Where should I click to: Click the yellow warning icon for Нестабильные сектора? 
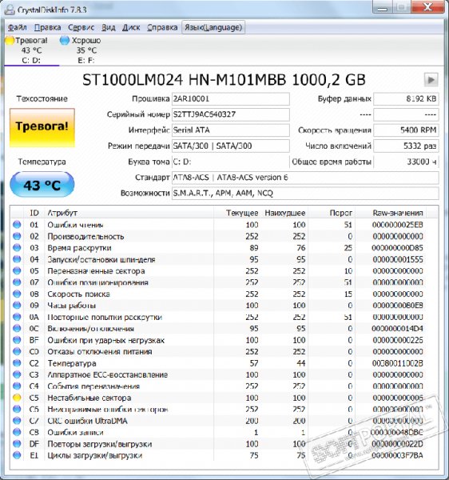(17, 398)
